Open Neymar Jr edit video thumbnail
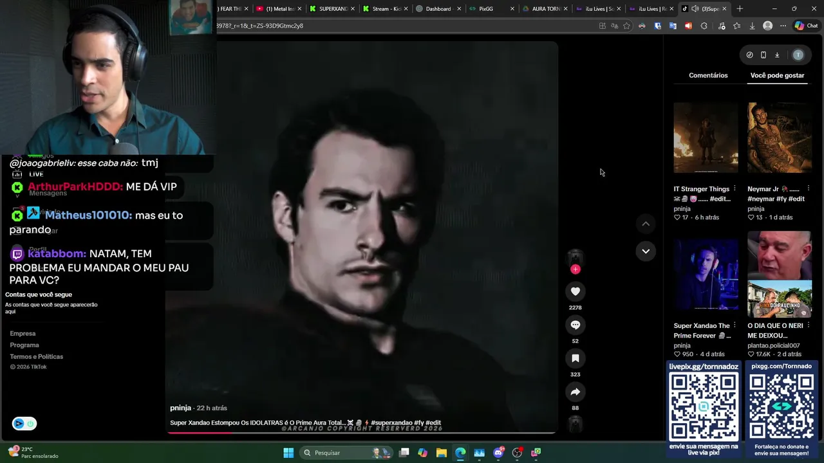 coord(780,138)
